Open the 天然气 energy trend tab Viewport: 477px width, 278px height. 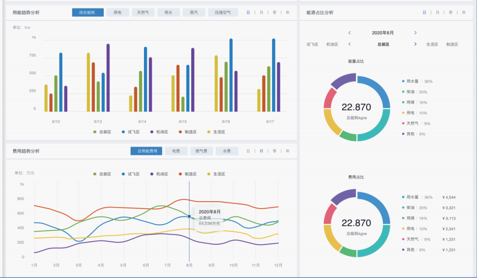(142, 12)
